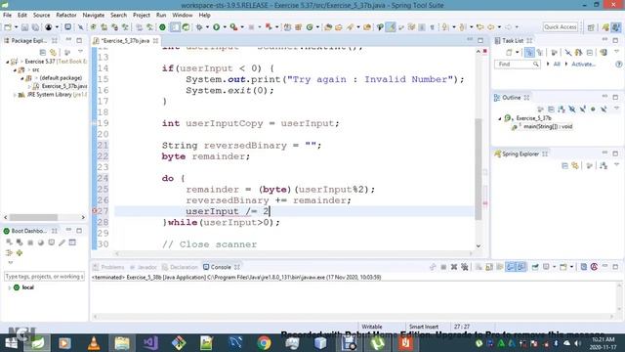Open the Source menu

41,16
